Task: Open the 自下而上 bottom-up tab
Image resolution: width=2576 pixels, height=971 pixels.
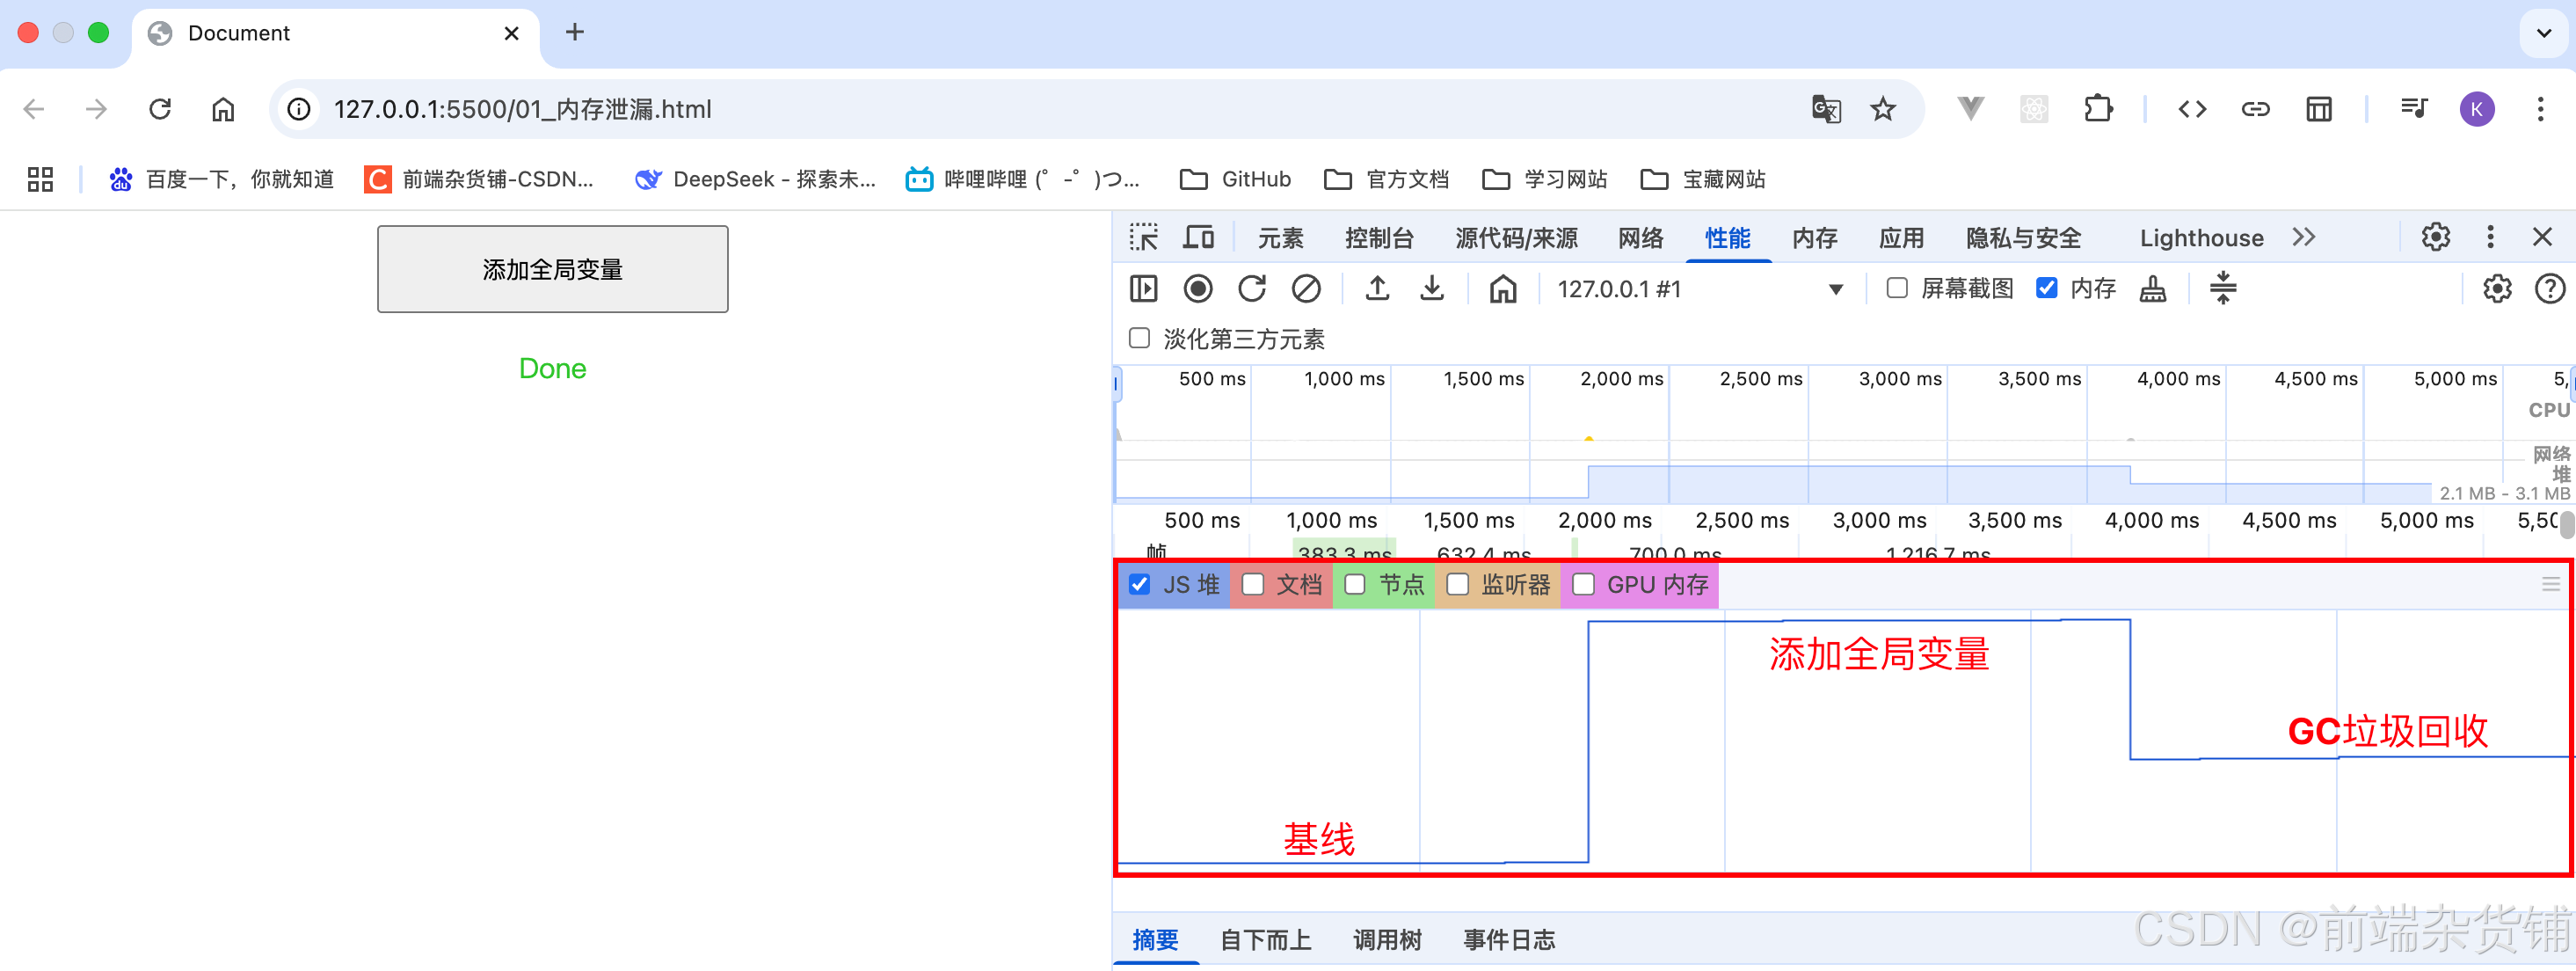Action: (x=1266, y=940)
